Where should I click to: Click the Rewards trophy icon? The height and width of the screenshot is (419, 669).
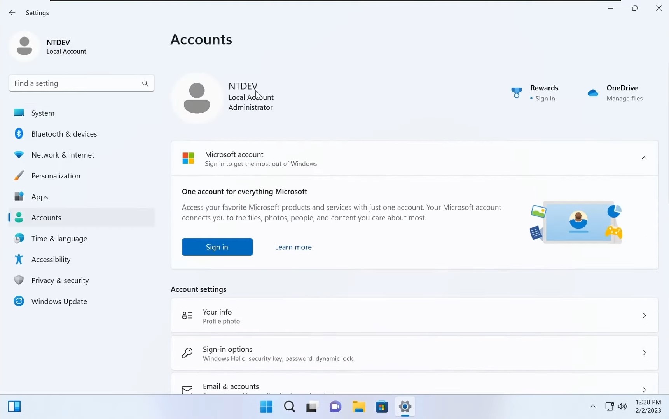[x=516, y=92]
